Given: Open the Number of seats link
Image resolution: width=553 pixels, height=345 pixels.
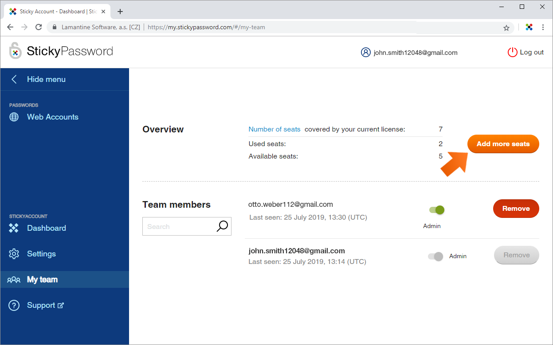Looking at the screenshot, I should tap(275, 129).
